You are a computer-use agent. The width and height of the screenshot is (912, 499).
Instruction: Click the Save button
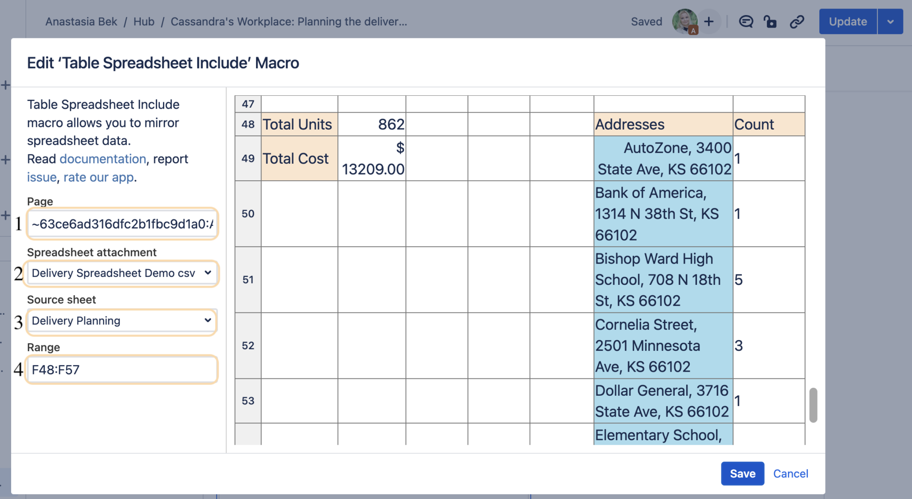coord(742,473)
